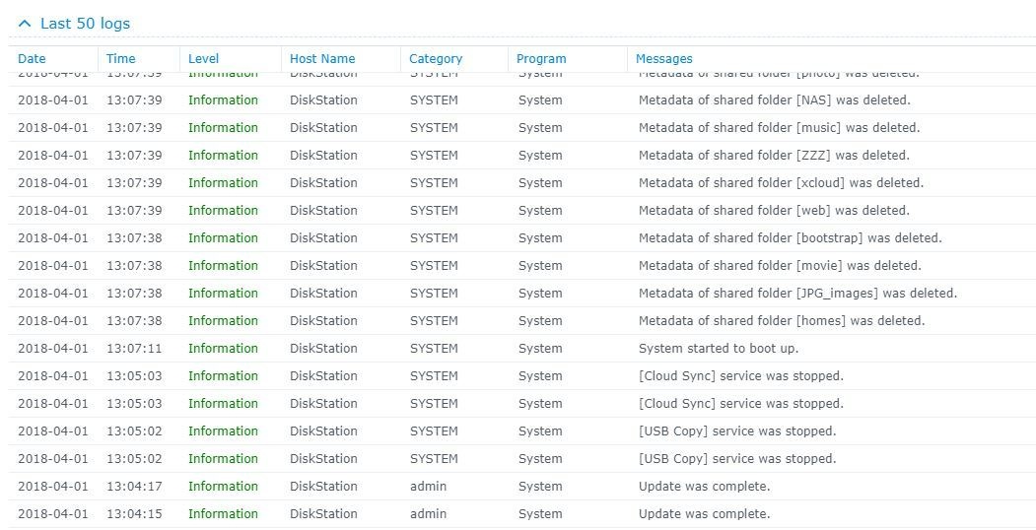Viewport: 1036px width, 530px height.
Task: Click the Messages column header
Action: coord(663,59)
